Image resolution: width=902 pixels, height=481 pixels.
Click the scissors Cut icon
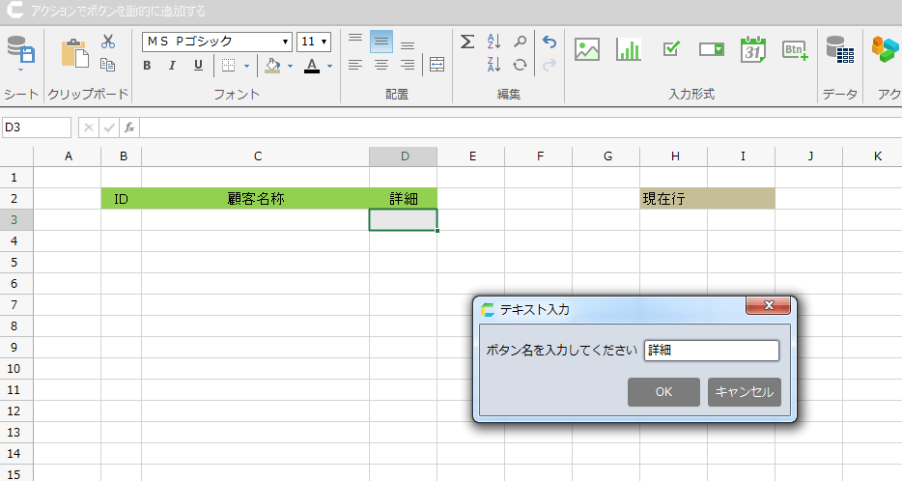coord(108,42)
